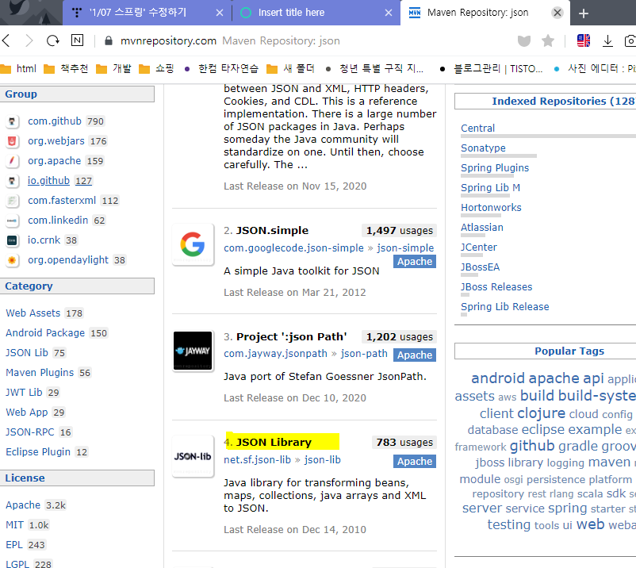Open the json-path artifact link

pyautogui.click(x=364, y=354)
